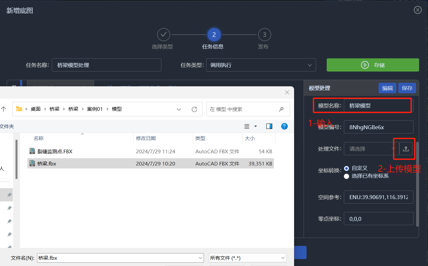Click the 模型 breadcrumb segment
This screenshot has width=428, height=266.
[117, 109]
